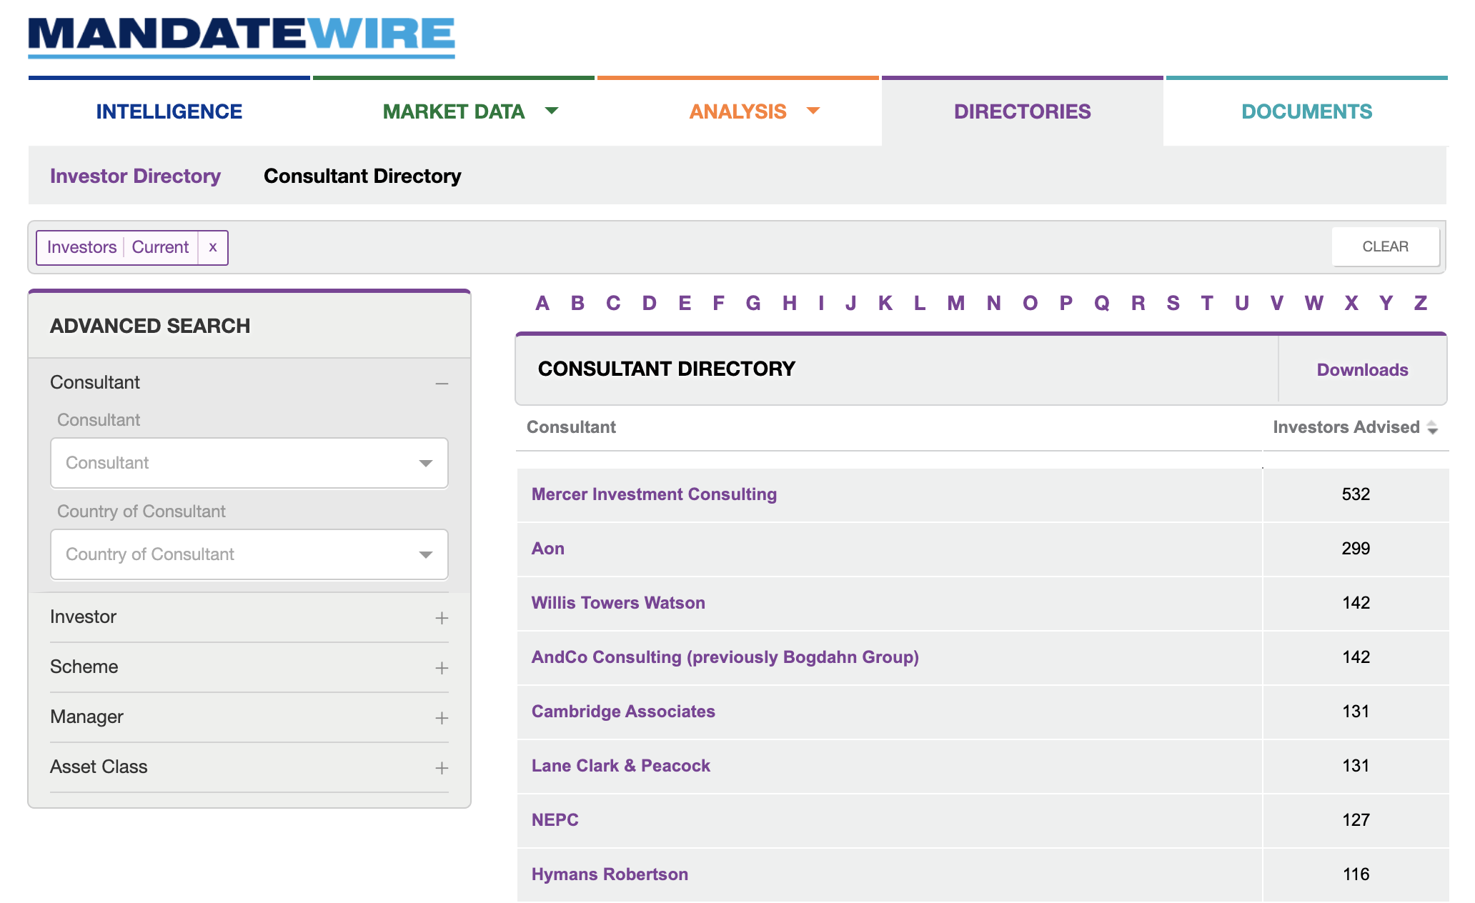Filter consultants by letter U
Image resolution: width=1475 pixels, height=903 pixels.
1242,303
